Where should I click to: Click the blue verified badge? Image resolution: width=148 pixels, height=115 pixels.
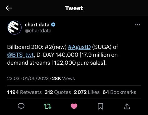tap(53, 25)
